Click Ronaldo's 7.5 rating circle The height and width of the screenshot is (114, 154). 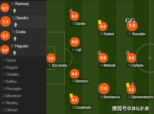pos(132,25)
